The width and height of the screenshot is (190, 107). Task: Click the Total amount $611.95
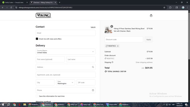(x=149, y=68)
